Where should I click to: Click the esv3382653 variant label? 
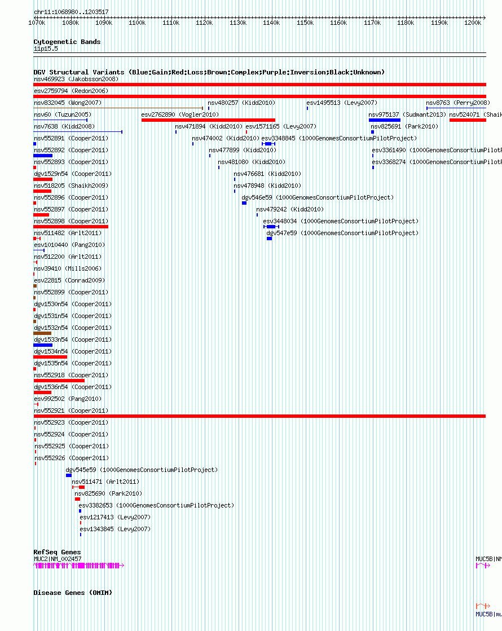point(156,506)
